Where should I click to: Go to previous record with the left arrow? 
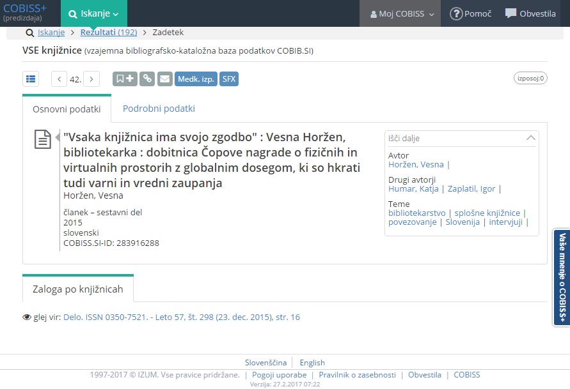pos(59,79)
